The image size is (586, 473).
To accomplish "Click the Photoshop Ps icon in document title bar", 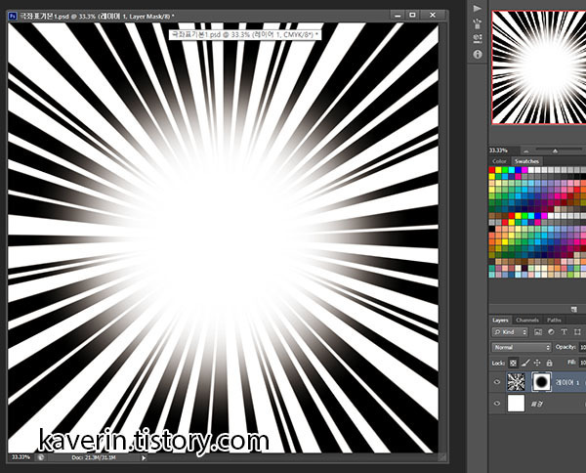I will pos(13,16).
